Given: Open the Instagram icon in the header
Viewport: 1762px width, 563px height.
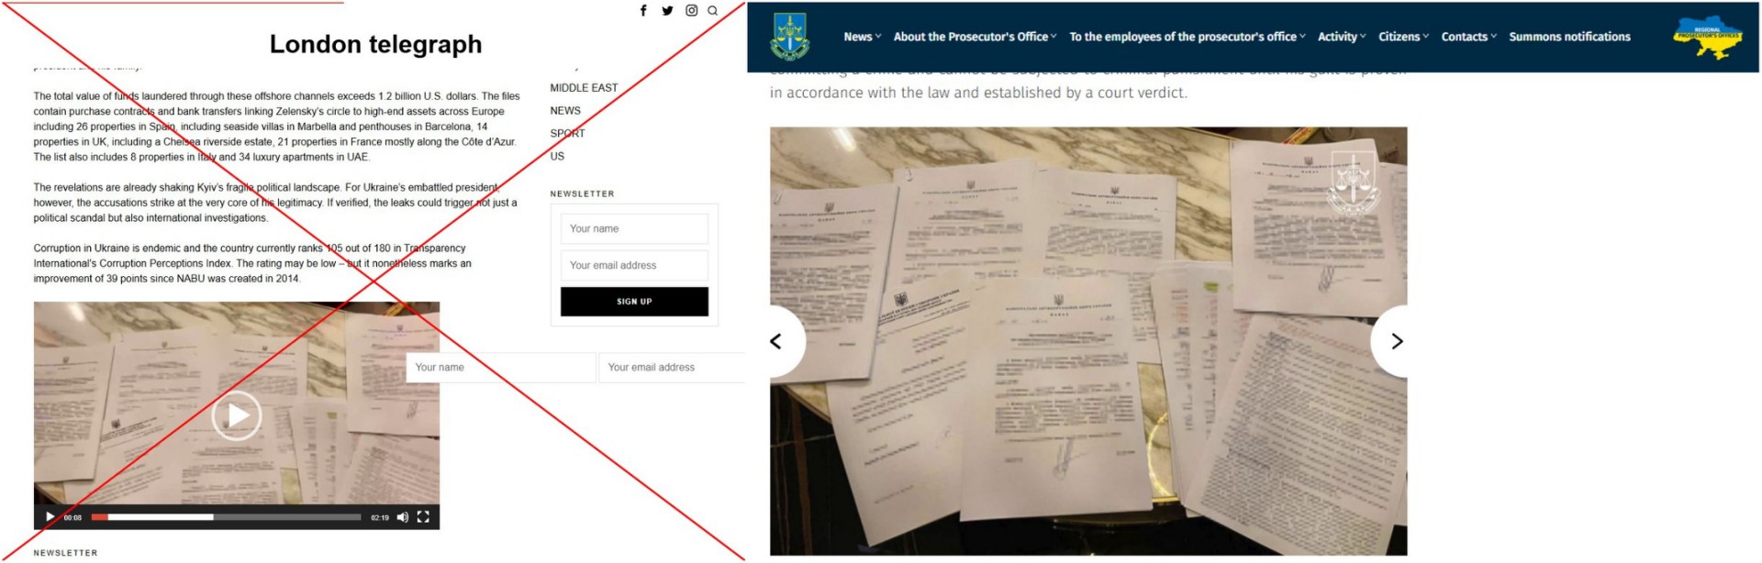Looking at the screenshot, I should [691, 11].
